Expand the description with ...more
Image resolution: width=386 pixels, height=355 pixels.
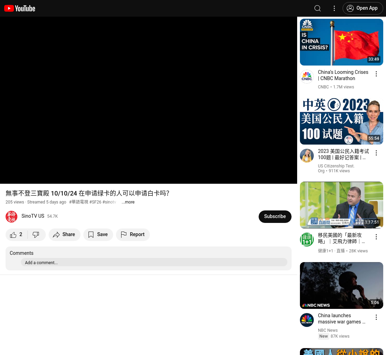(x=128, y=202)
